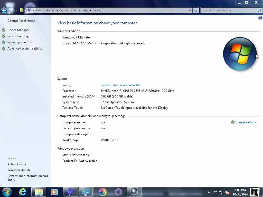263x197 pixels.
Task: Open the clock showing 6:00 PM
Action: tap(240, 192)
